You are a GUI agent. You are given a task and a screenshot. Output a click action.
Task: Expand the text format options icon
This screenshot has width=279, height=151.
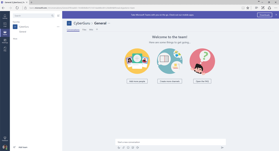tap(119, 148)
